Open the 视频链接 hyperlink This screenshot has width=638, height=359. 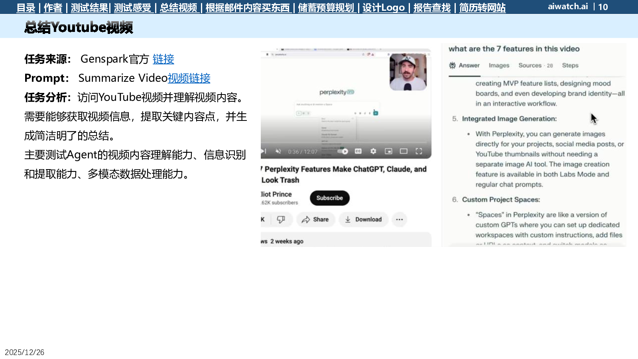pos(189,78)
